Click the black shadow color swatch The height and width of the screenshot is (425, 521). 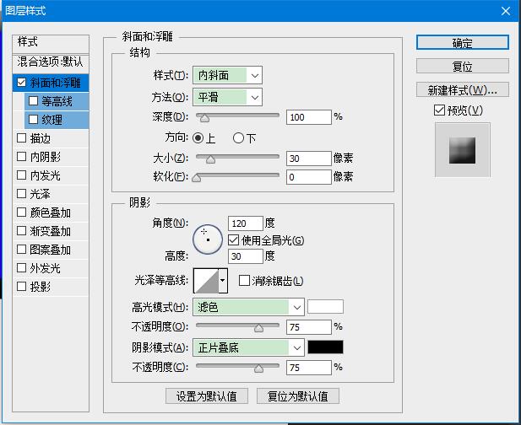click(325, 347)
